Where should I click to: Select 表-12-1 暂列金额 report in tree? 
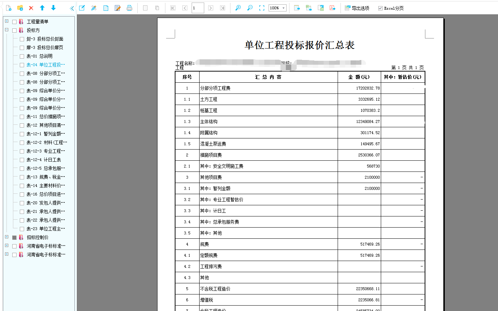[x=46, y=134]
